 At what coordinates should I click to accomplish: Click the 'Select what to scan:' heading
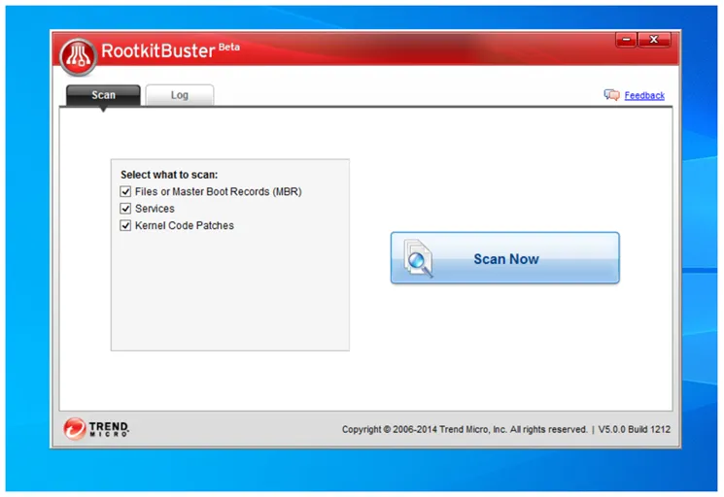[169, 175]
